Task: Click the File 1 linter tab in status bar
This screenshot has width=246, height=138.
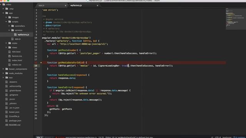Action: click(x=39, y=137)
